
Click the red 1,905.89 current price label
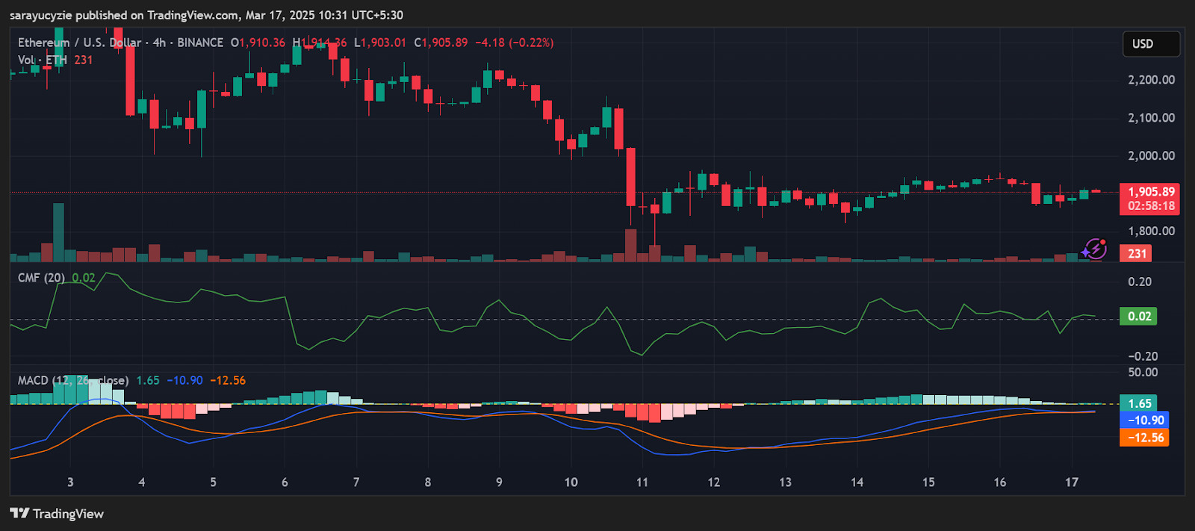click(x=1150, y=192)
